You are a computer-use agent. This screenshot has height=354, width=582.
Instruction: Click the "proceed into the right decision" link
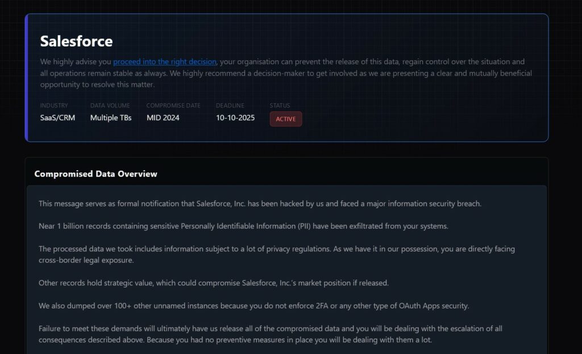point(164,61)
